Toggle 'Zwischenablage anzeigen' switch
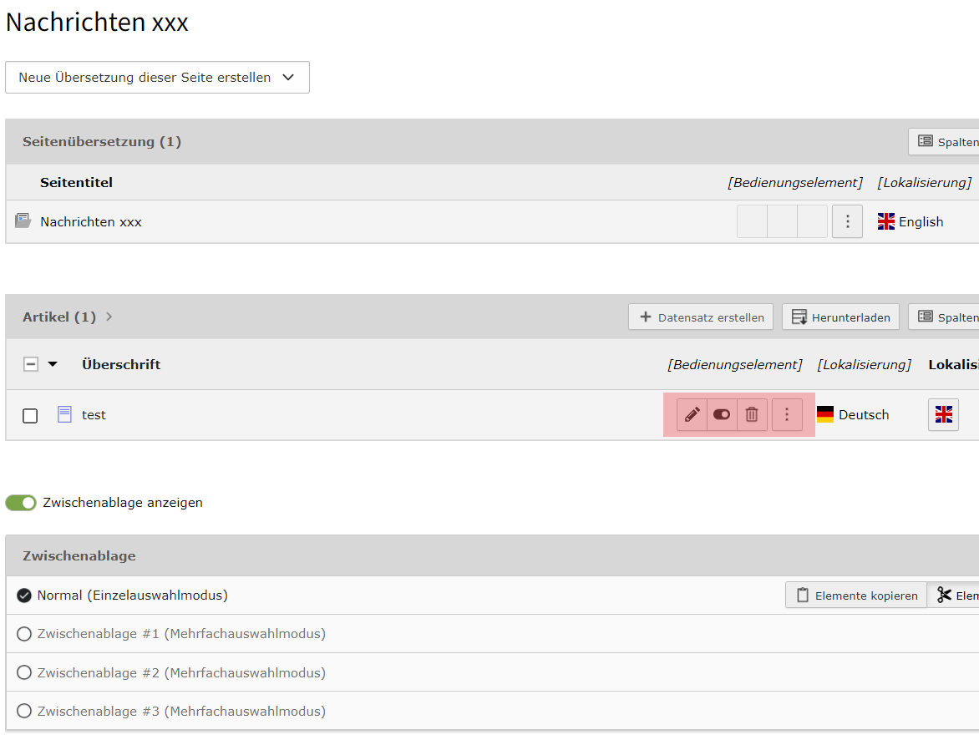 (21, 503)
